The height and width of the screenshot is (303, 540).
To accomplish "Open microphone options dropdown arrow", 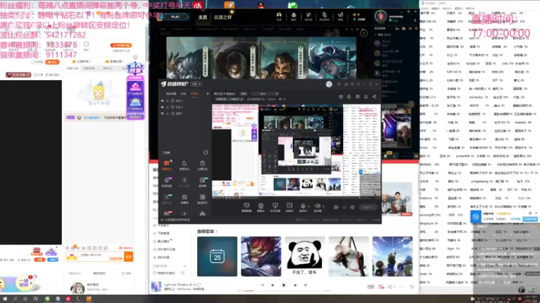I will coord(308,207).
